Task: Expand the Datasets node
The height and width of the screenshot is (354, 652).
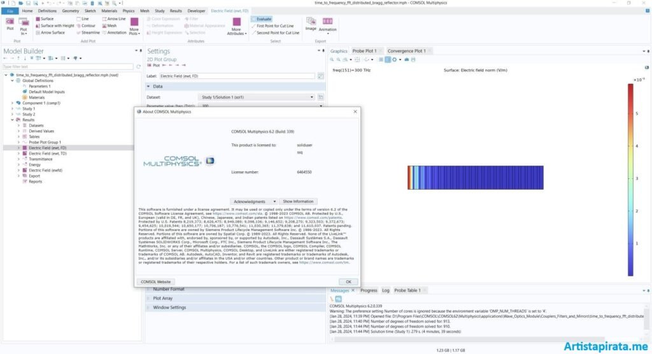Action: 18,125
